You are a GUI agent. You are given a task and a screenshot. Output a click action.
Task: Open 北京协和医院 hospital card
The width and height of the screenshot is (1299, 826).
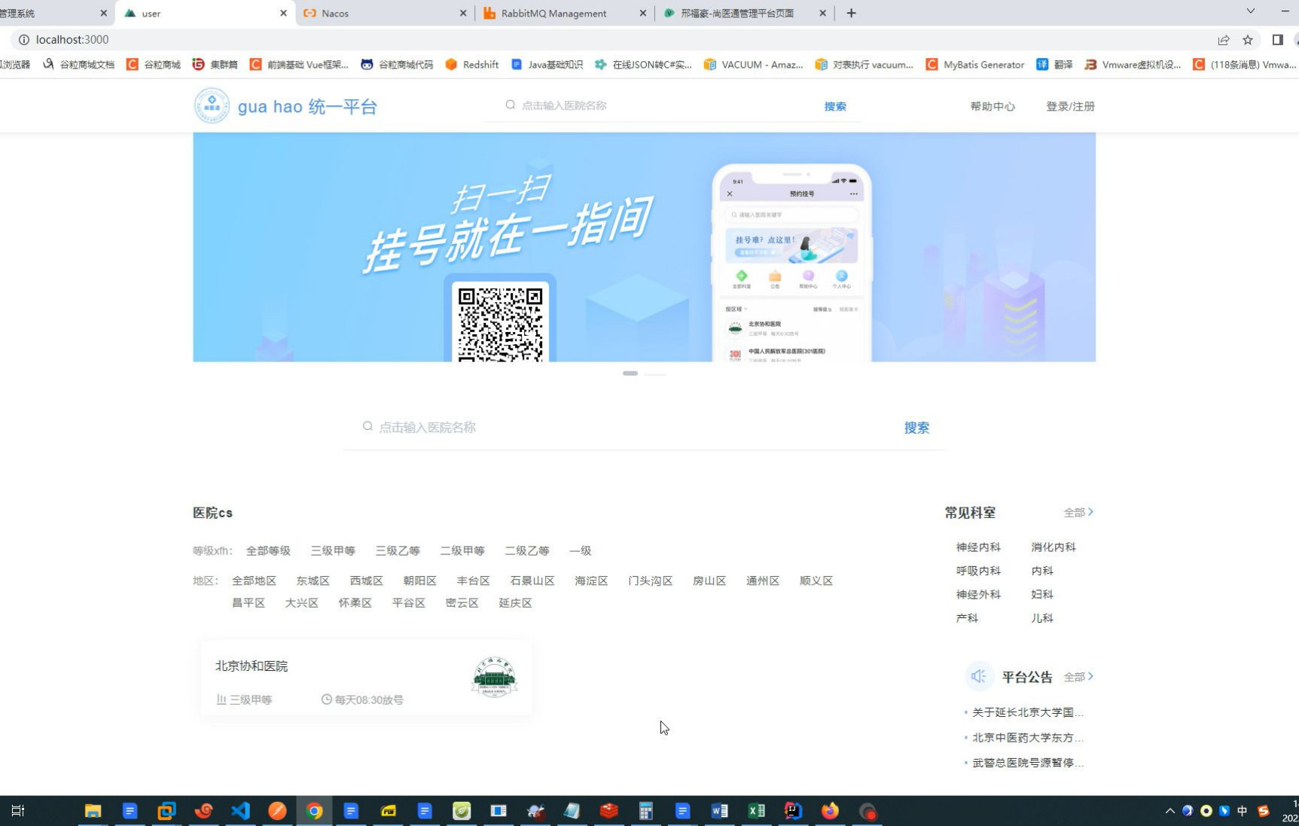tap(367, 678)
